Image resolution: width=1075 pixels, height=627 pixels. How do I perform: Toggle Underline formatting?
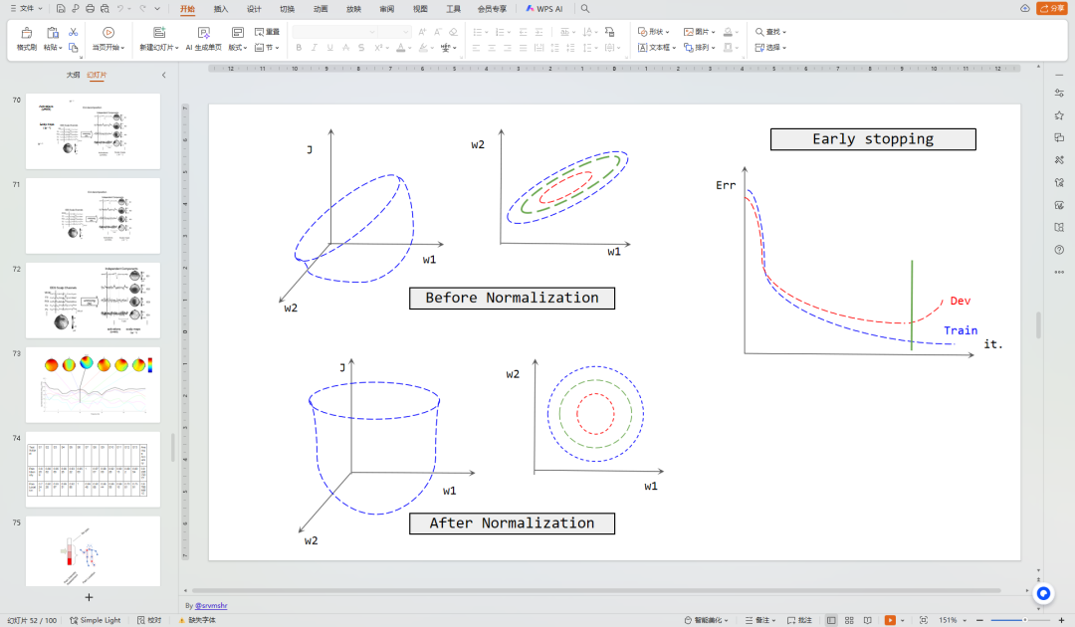tap(329, 48)
